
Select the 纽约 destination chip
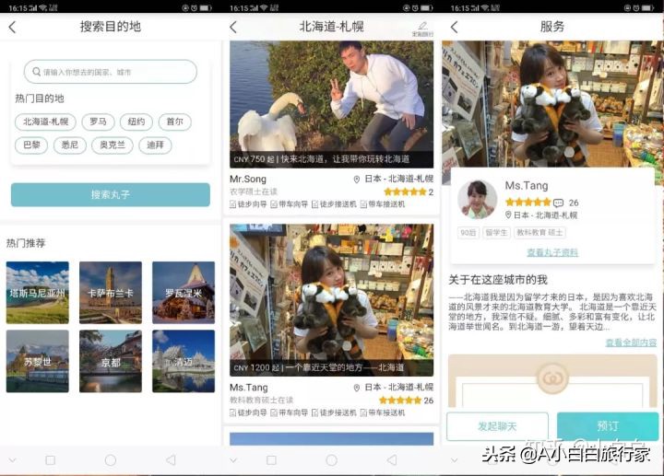tap(136, 122)
